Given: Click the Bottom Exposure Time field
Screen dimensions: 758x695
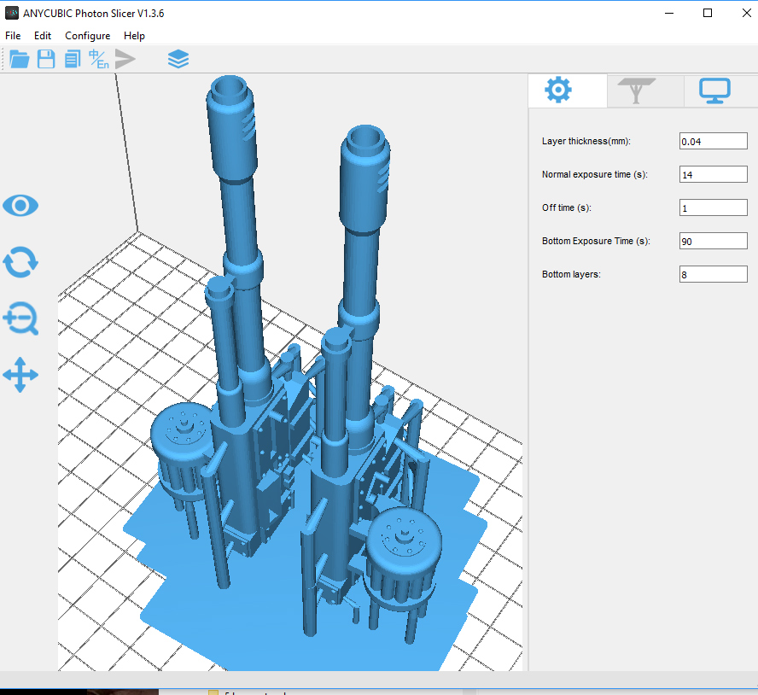Looking at the screenshot, I should (713, 241).
